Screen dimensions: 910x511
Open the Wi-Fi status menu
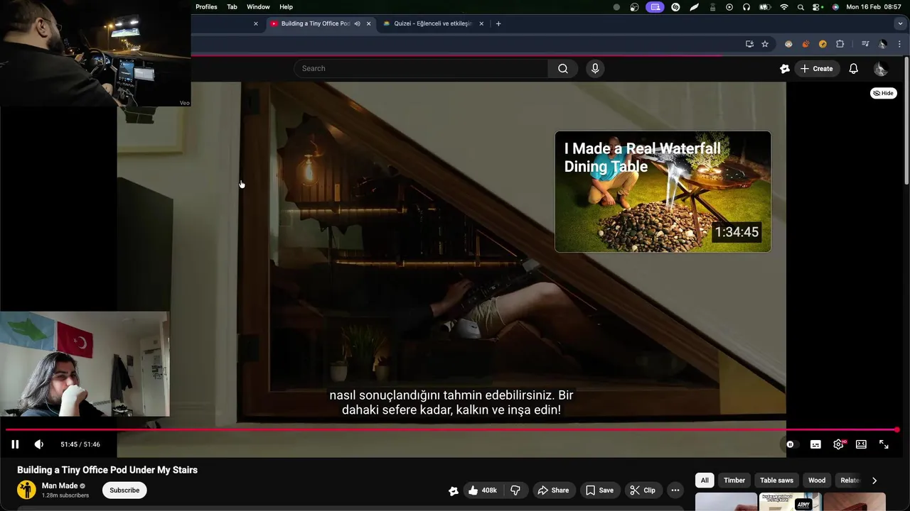(784, 7)
